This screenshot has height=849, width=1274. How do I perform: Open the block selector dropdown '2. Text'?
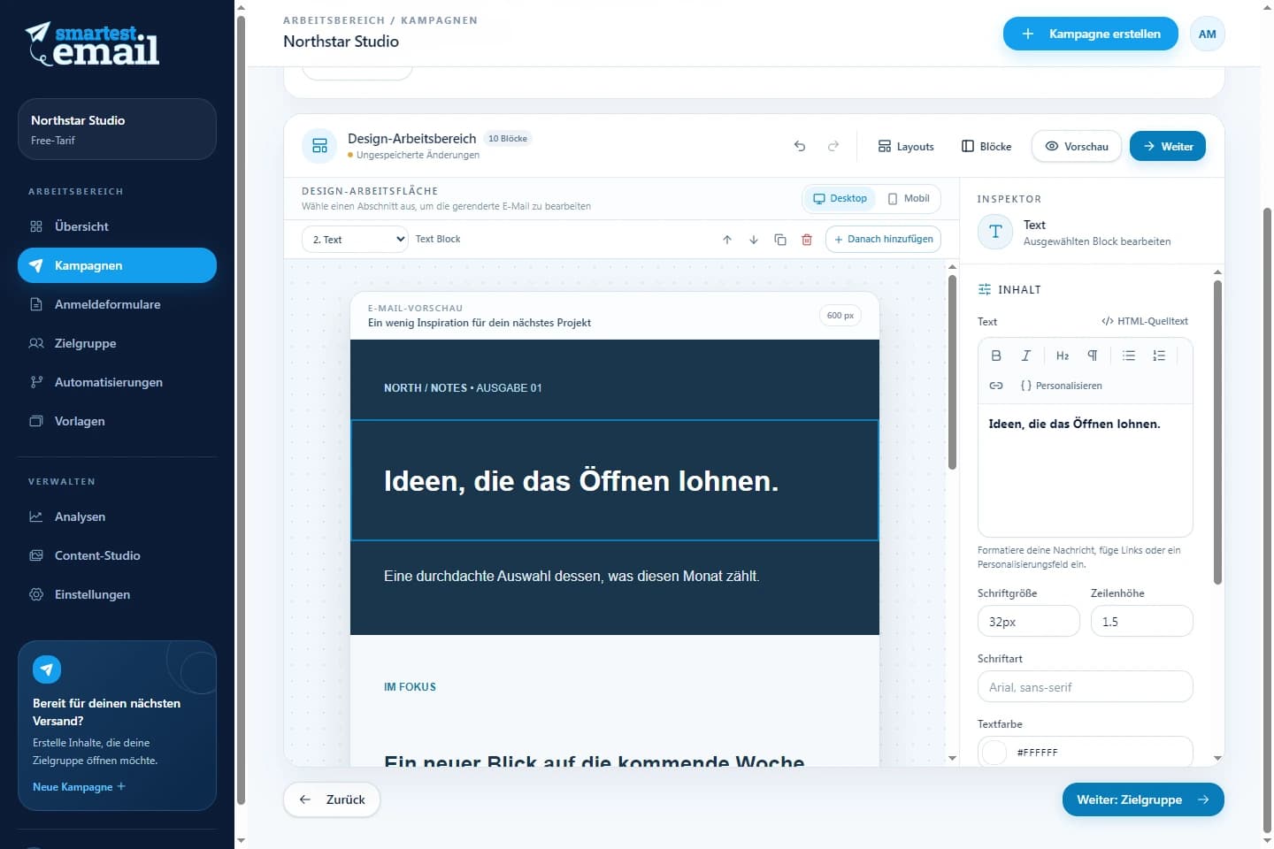(355, 240)
